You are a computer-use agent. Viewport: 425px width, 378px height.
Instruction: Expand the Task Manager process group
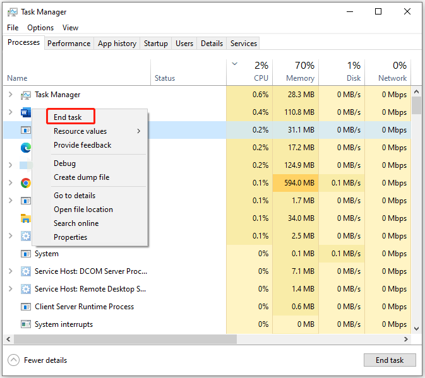10,95
